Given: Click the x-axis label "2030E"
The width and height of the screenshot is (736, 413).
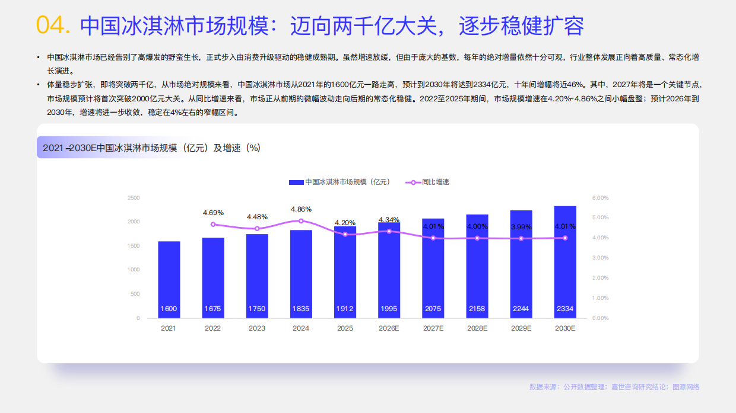Looking at the screenshot, I should 565,328.
